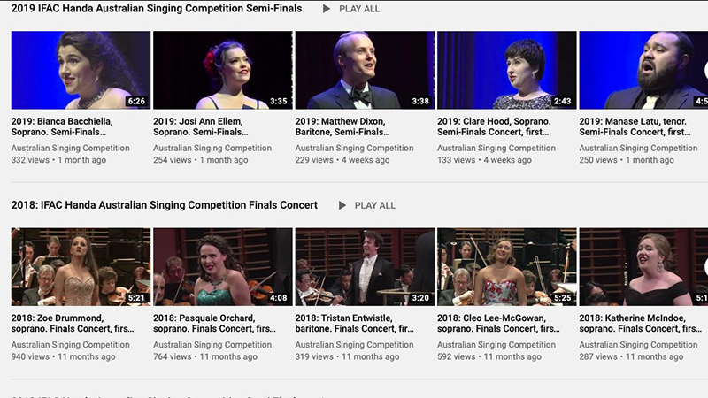Image resolution: width=708 pixels, height=398 pixels.
Task: Open the 2019 IFAC Handa Semi-Finals playlist heading
Action: 157,9
